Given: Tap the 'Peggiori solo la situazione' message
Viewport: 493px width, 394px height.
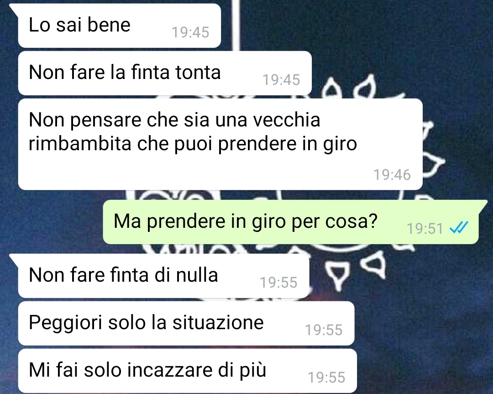Looking at the screenshot, I should coord(186,324).
